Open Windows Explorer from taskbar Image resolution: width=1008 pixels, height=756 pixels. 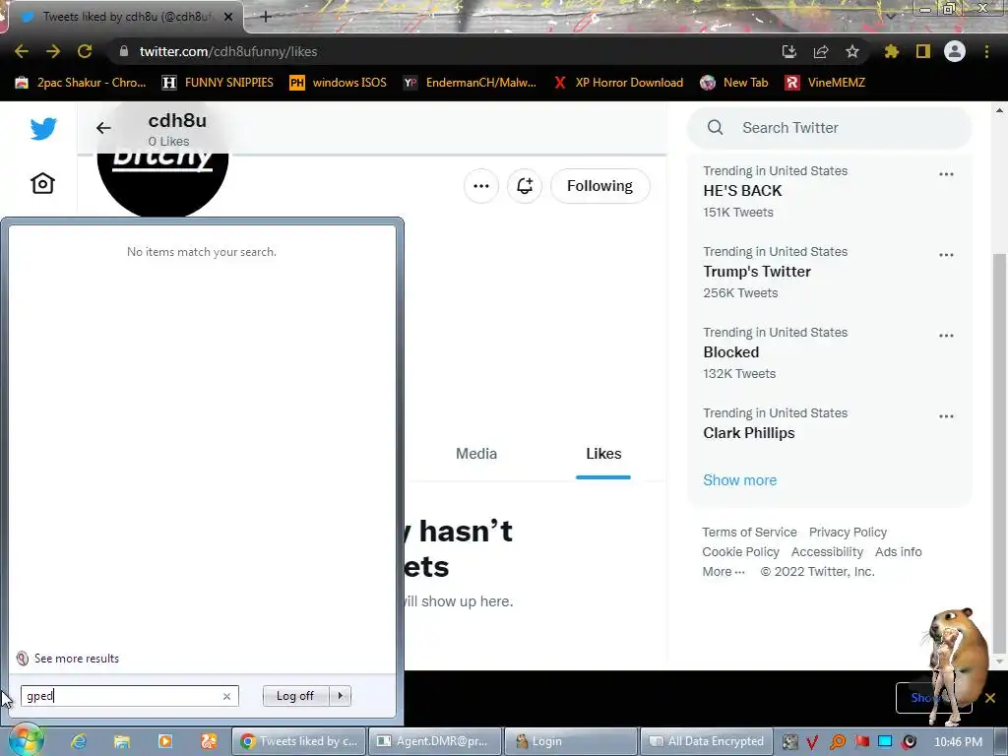[121, 741]
